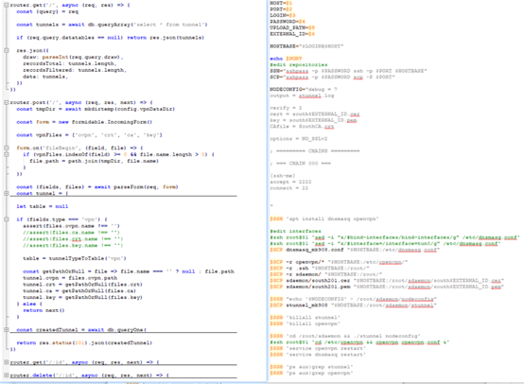524x384 pixels.
Task: Click the HOSTBASE= assignment line
Action: pyautogui.click(x=306, y=45)
